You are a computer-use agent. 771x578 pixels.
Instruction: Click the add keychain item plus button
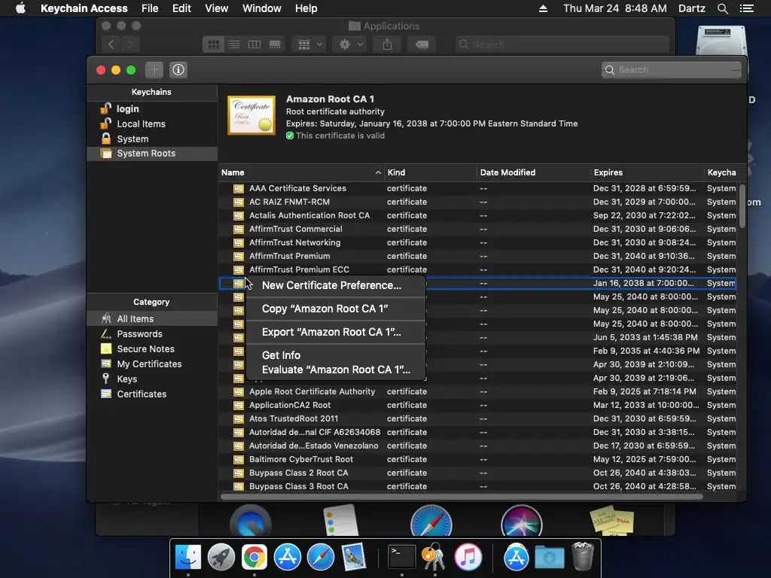click(x=154, y=70)
